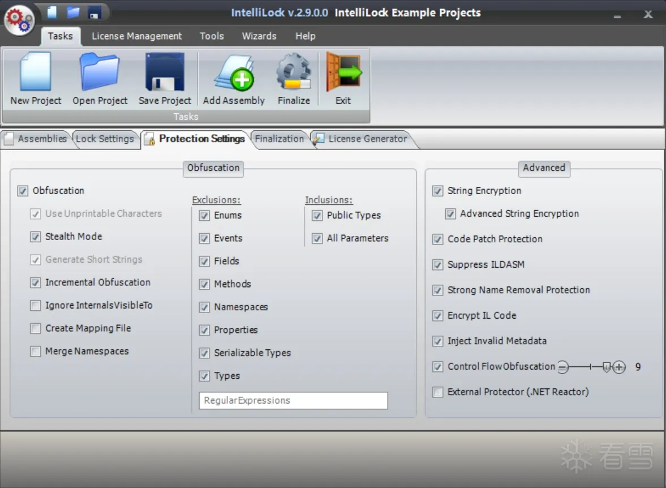The height and width of the screenshot is (488, 666).
Task: Toggle Fields exclusion checkbox
Action: coord(204,262)
